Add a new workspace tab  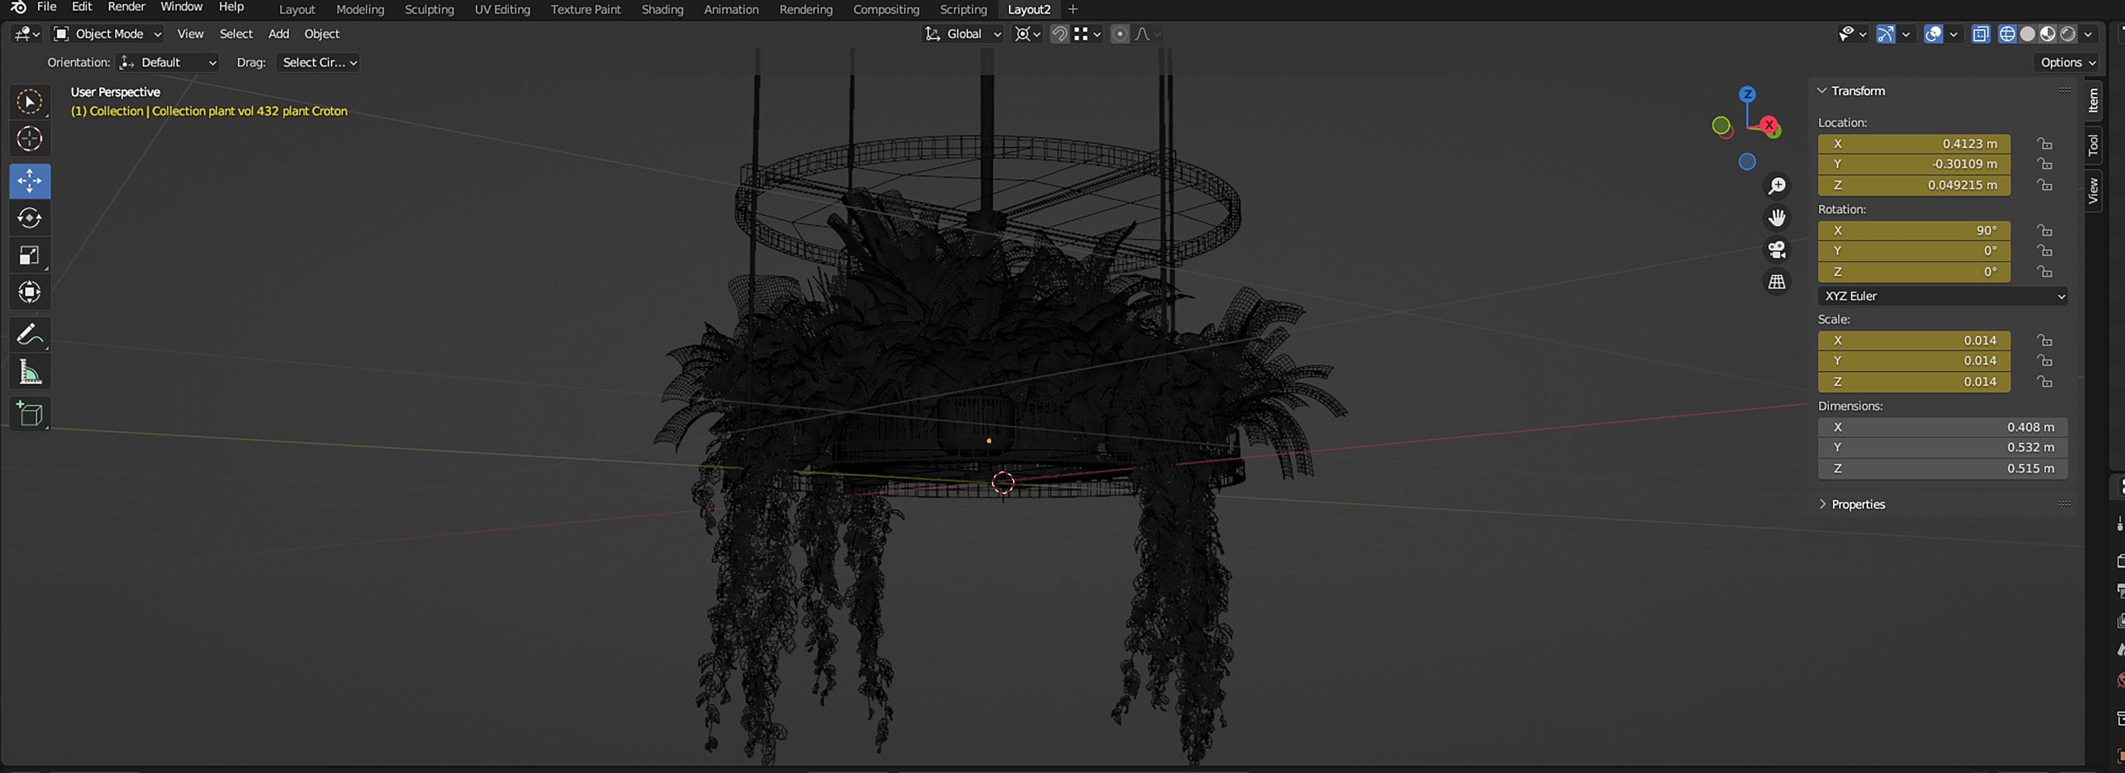point(1072,9)
